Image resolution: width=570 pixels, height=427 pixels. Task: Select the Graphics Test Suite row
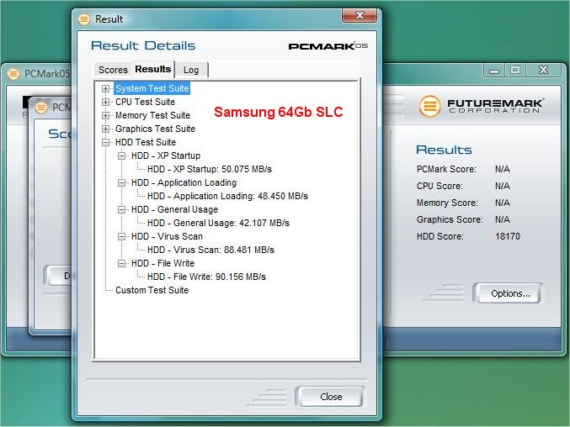point(155,129)
